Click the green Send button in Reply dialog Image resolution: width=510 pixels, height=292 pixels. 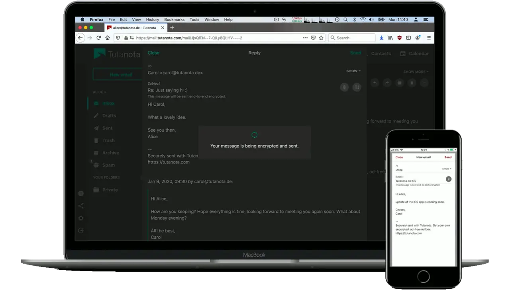coord(355,53)
